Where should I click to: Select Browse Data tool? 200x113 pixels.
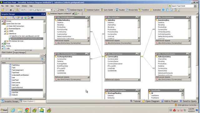point(132,10)
